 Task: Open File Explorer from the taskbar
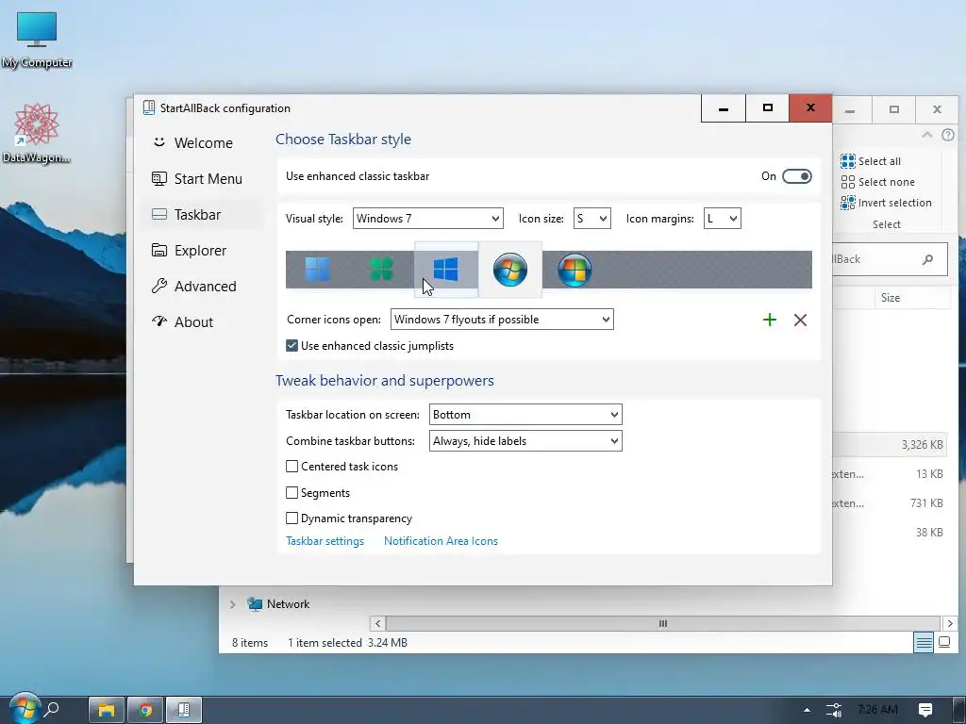pyautogui.click(x=107, y=710)
